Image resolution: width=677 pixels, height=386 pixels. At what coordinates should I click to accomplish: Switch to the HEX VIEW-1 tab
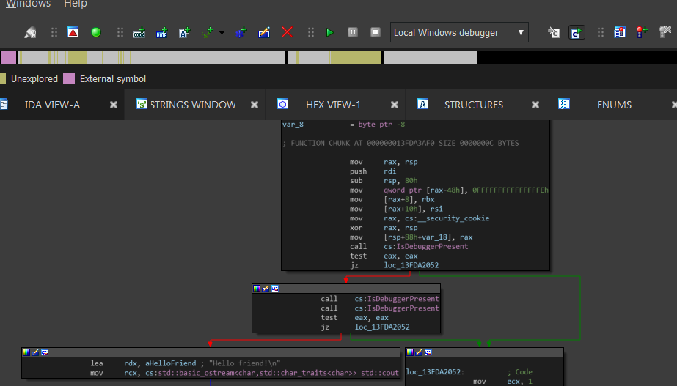333,105
